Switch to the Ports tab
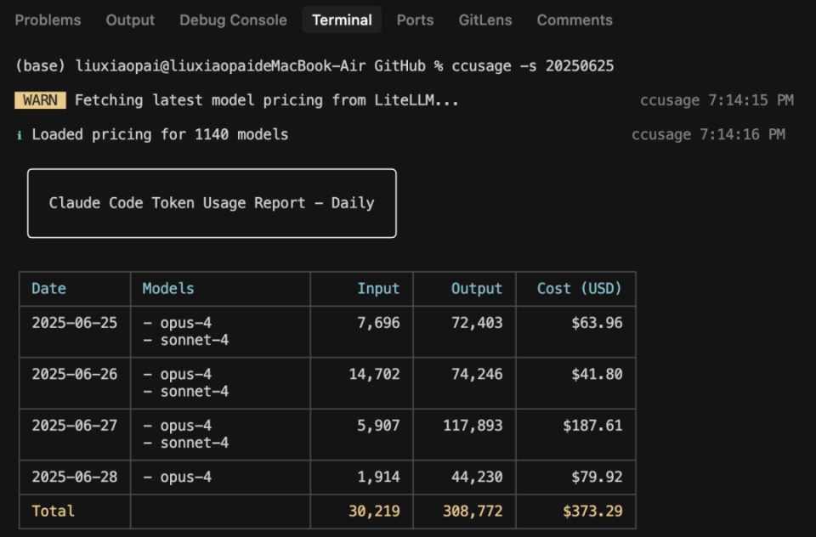816x537 pixels. 415,20
